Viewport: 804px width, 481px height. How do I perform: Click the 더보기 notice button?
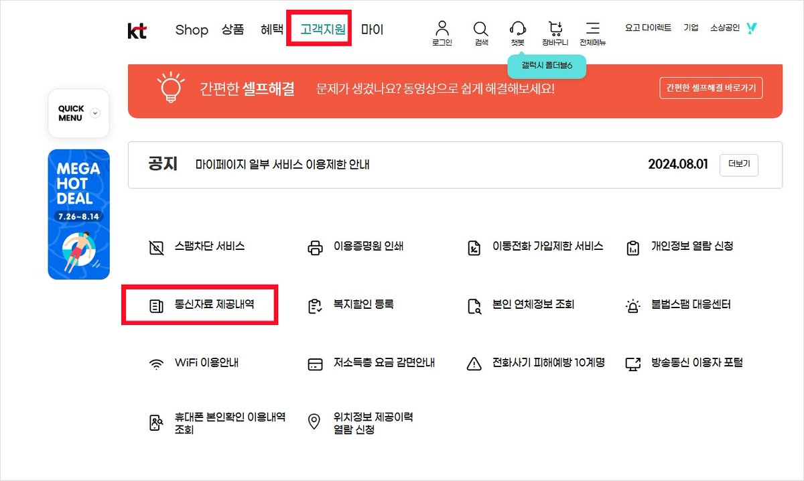click(x=739, y=165)
